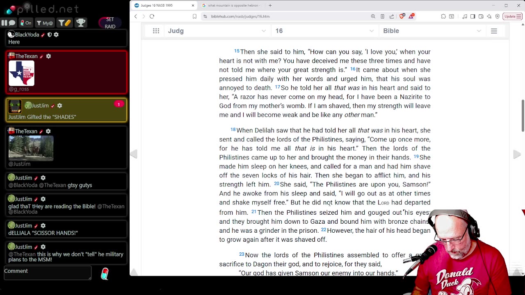Image resolution: width=525 pixels, height=295 pixels.
Task: Click the share page icon
Action: 392,16
